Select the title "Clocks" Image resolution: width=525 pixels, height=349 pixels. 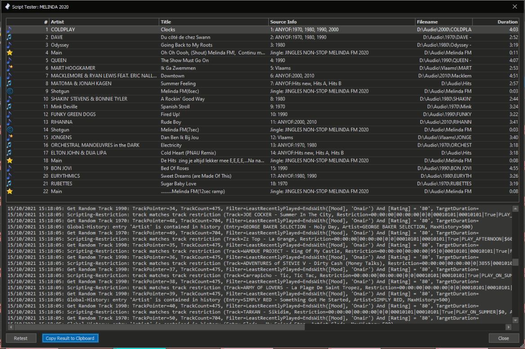pos(168,30)
